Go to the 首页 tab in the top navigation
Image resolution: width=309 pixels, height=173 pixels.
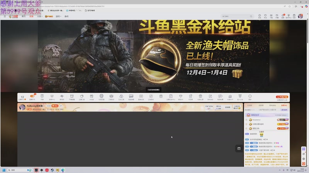(24, 17)
